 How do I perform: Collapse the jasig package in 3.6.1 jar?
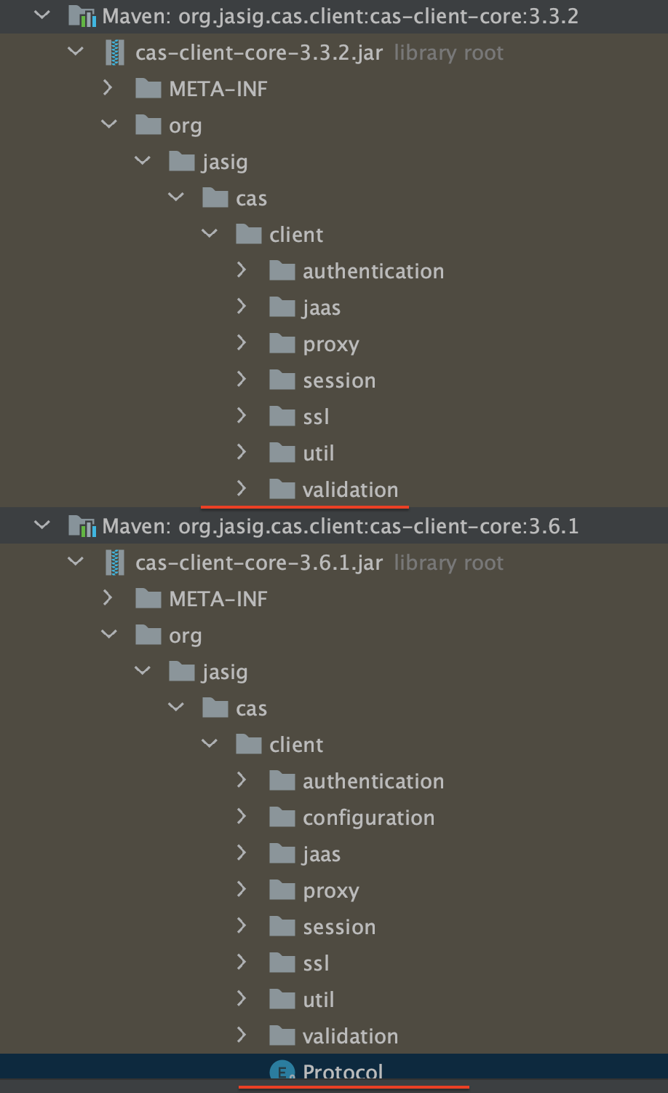(x=143, y=671)
